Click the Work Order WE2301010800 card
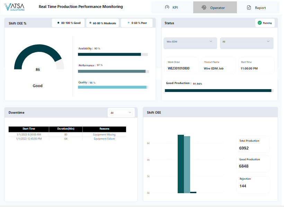 pyautogui.click(x=181, y=65)
